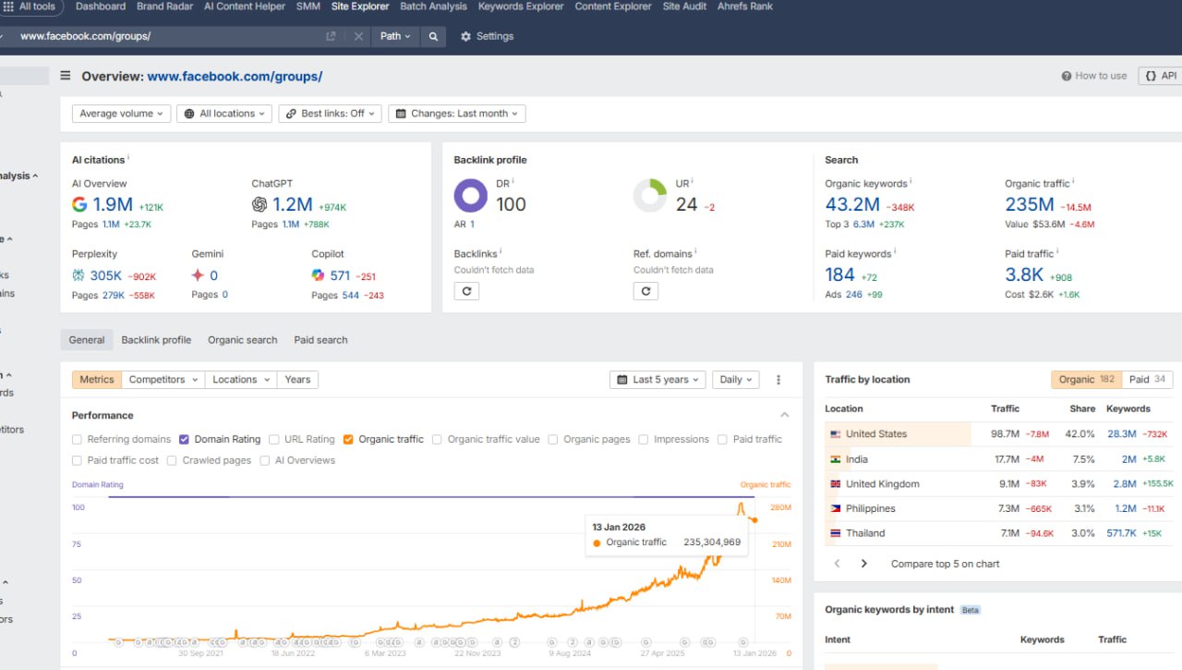Click the search magnifier icon button
Screen dimensions: 1182x670
pos(433,36)
